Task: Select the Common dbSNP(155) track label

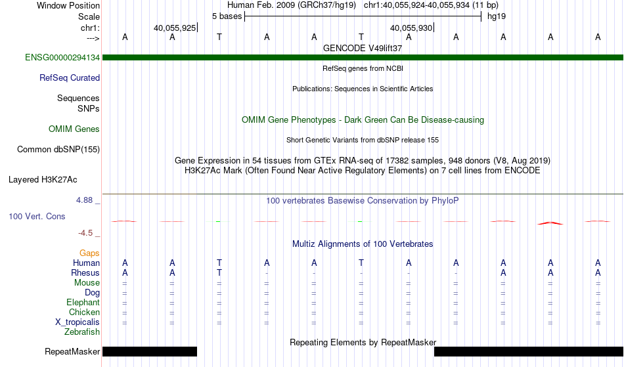Action: 58,150
